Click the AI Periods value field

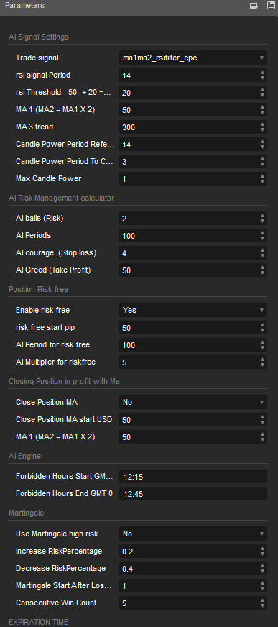click(x=188, y=236)
